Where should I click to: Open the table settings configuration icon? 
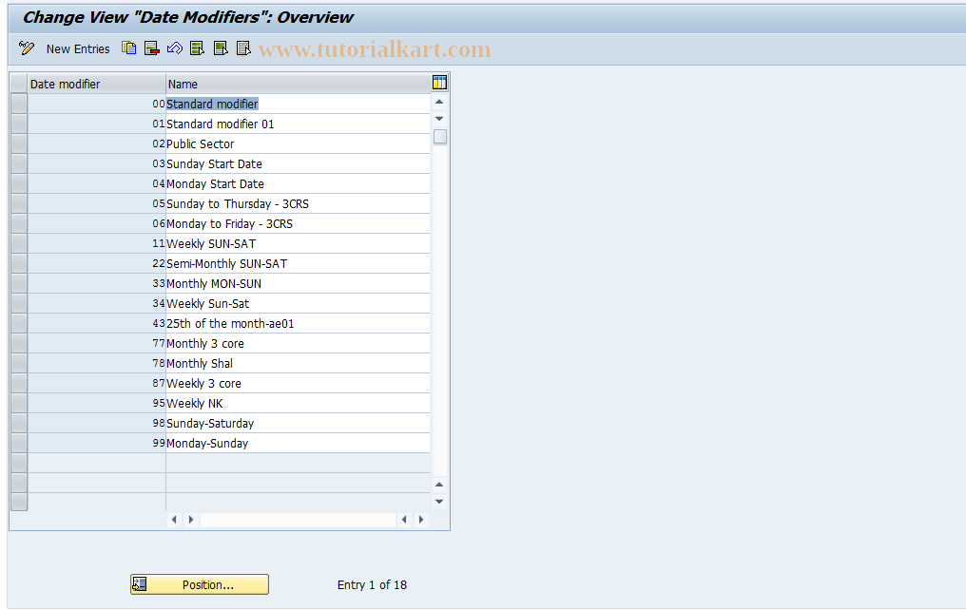[439, 83]
